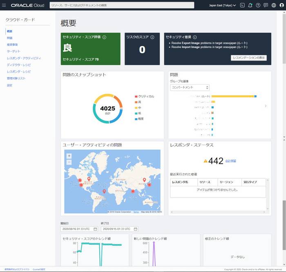Viewport: 286px width, 272px height.
Task: Click next-page chevron in 問題 chart
Action: 266,106
